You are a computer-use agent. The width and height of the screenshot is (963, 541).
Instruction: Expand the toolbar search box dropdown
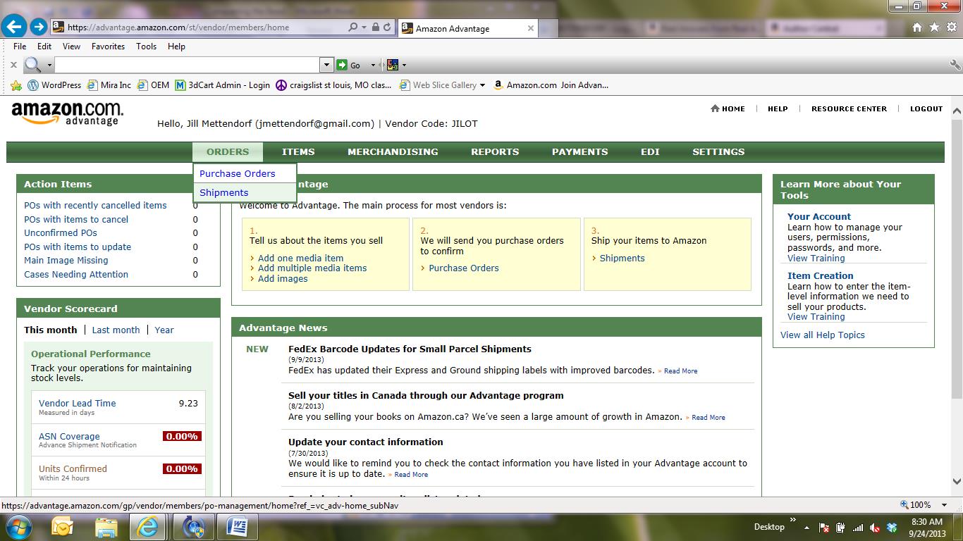(326, 65)
